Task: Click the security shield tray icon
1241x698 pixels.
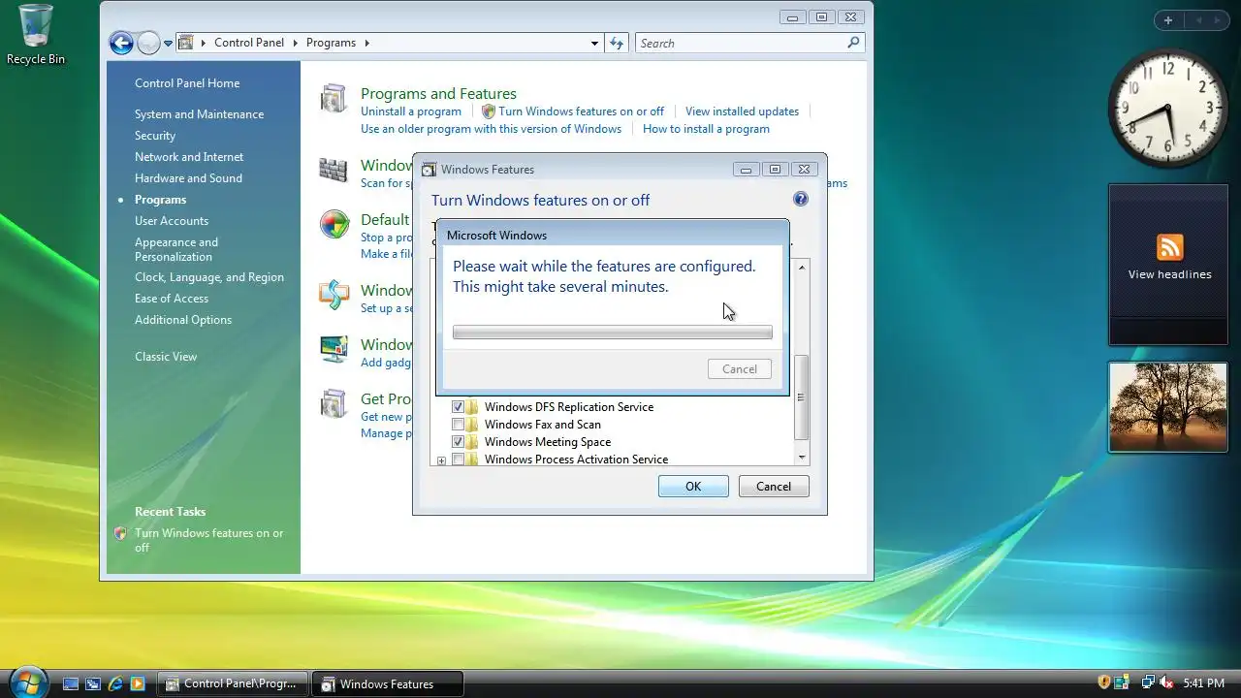Action: pos(1103,682)
